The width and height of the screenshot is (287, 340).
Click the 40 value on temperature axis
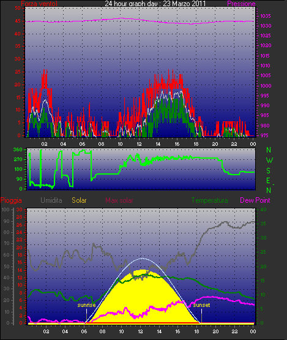[x=263, y=210]
